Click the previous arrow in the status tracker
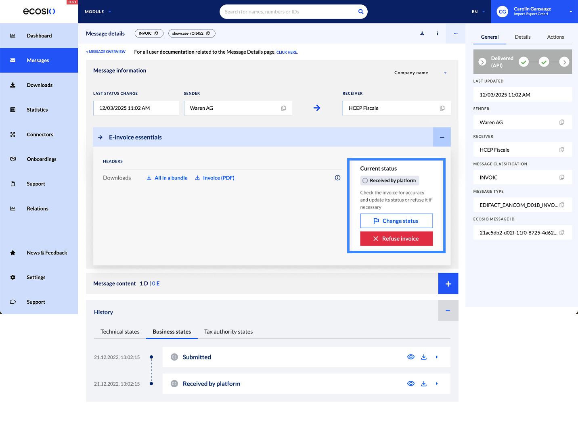The height and width of the screenshot is (432, 578). point(482,62)
